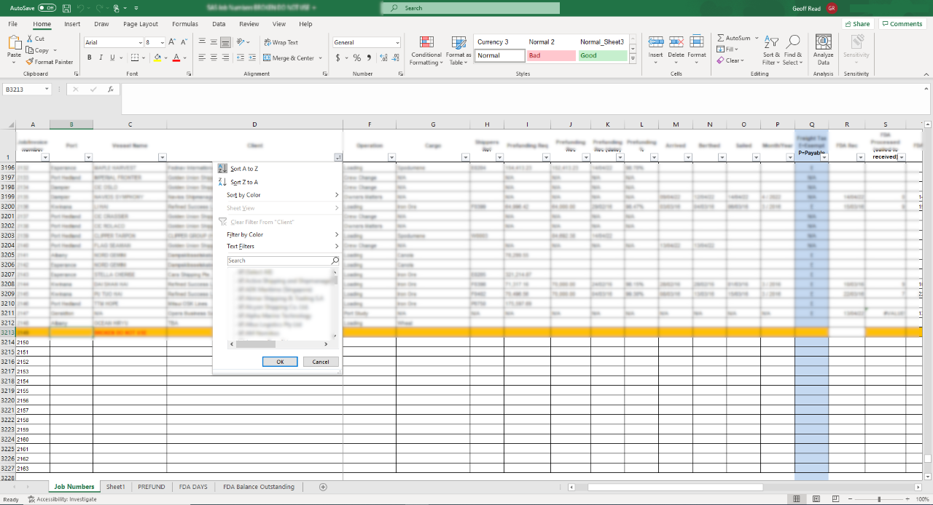Click the AutoSum sigma icon
933x505 pixels.
[721, 38]
